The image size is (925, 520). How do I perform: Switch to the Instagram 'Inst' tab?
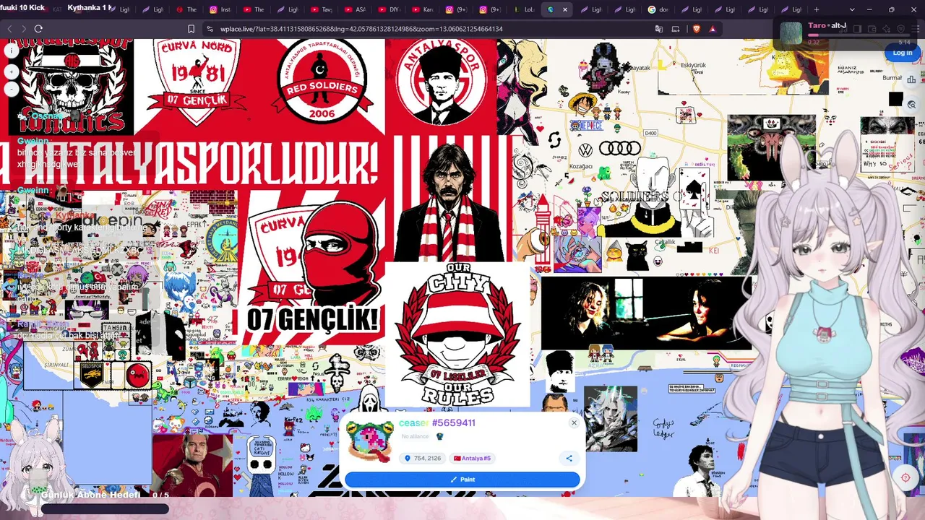click(x=220, y=9)
